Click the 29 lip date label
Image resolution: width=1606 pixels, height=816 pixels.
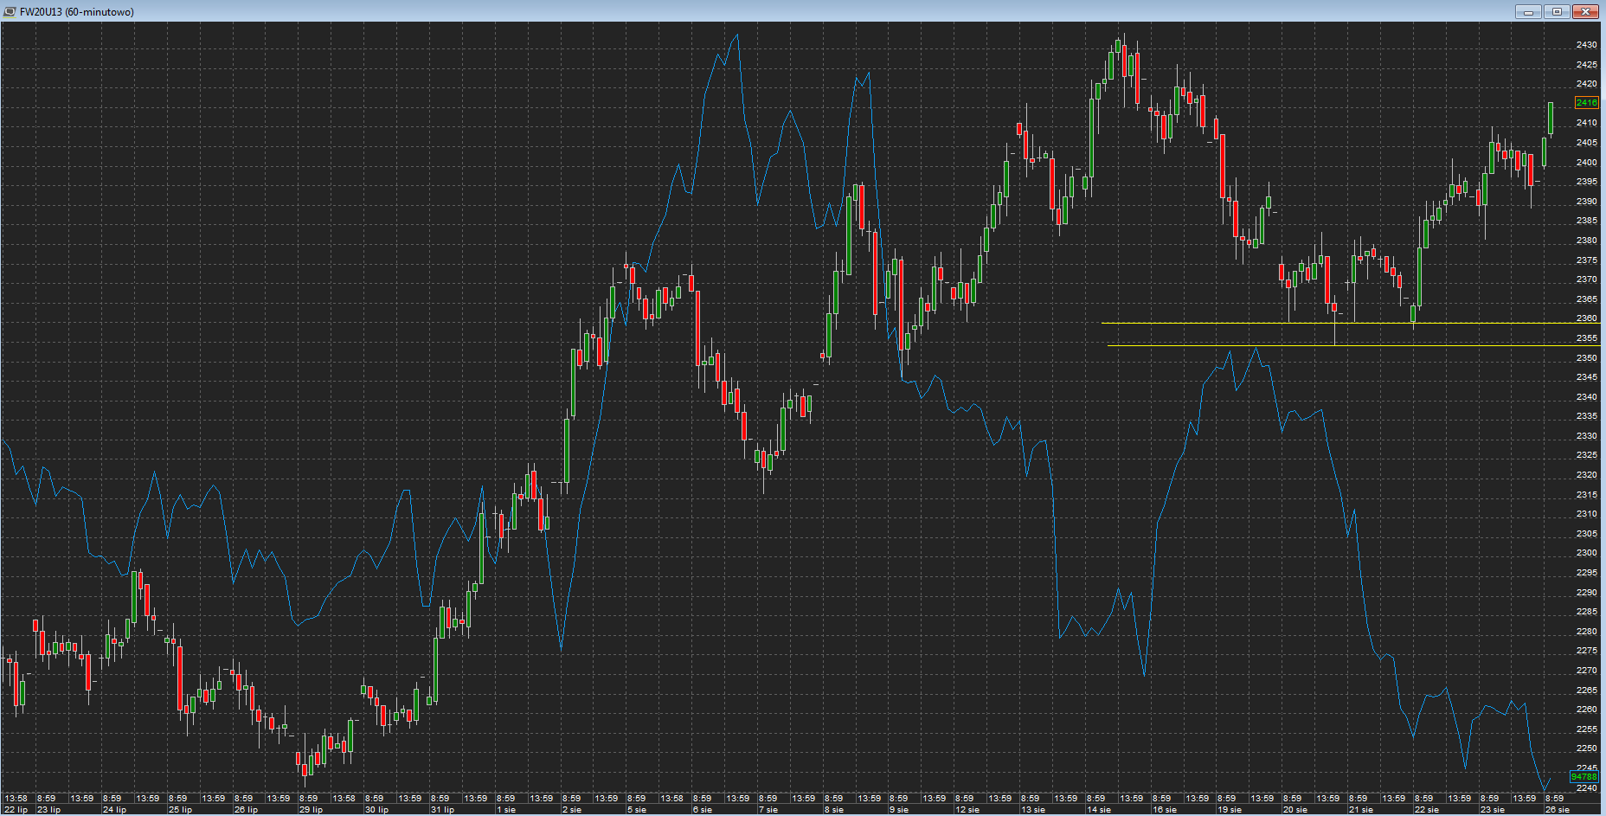[x=311, y=810]
